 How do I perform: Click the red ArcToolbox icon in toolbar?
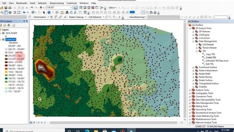93,8
